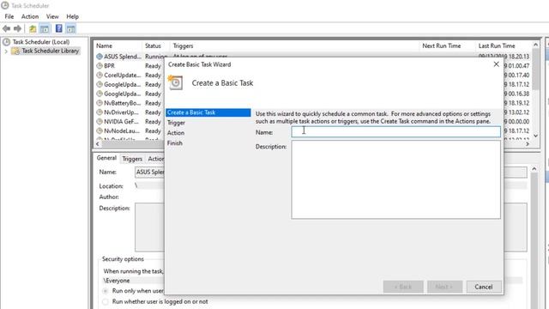The width and height of the screenshot is (549, 309).
Task: Click the NVIDIA GeF task clock icon
Action: [x=100, y=122]
